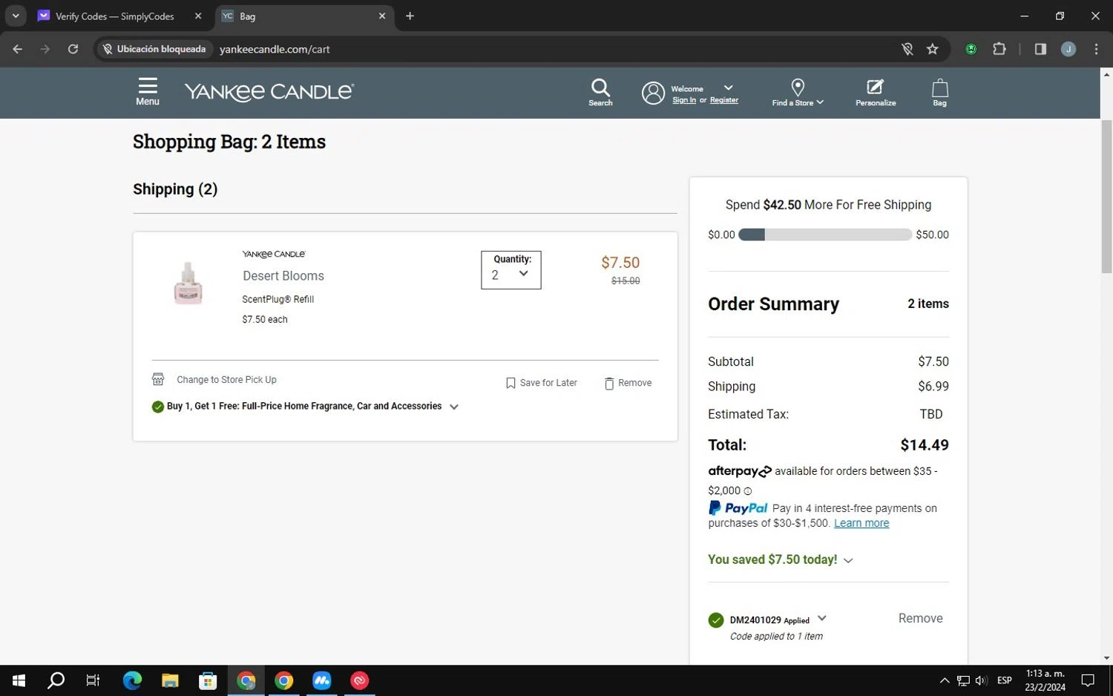
Task: Expand the Find a Store dropdown chevron
Action: click(x=820, y=102)
